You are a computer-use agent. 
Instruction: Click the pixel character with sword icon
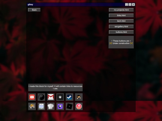(32, 106)
